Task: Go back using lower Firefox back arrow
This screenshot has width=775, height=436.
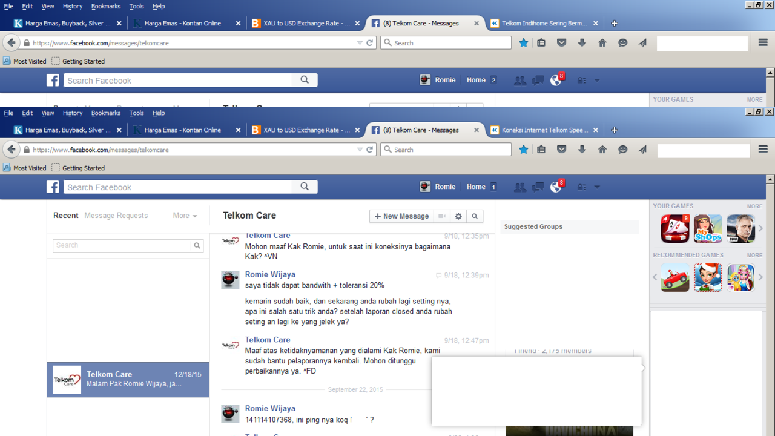Action: [x=12, y=150]
